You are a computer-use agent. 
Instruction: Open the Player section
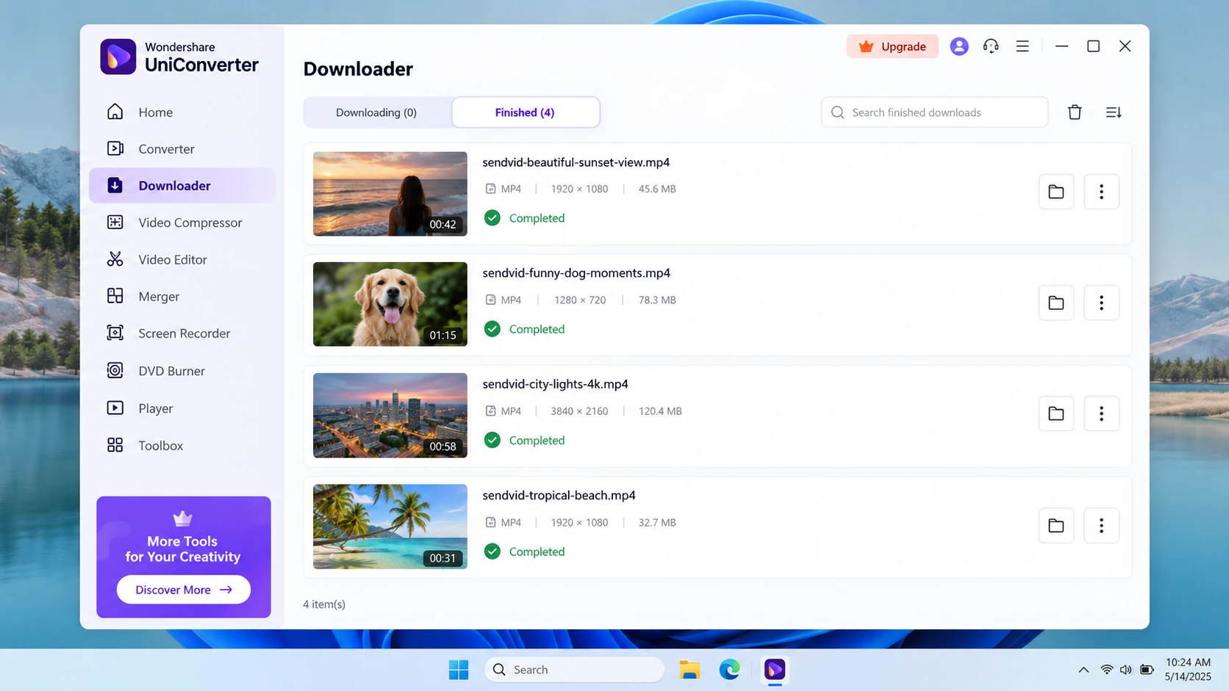(x=182, y=408)
